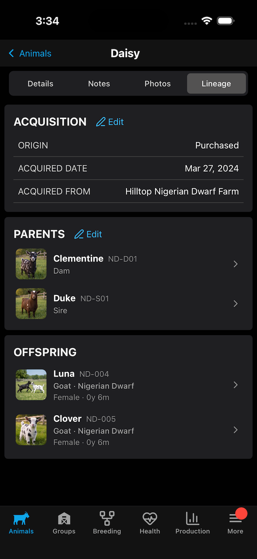257x559 pixels.
Task: Tap Edit in the ACQUISITION section
Action: (x=114, y=122)
